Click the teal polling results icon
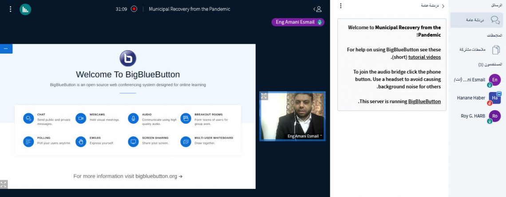Image resolution: width=506 pixels, height=197 pixels. tap(25, 9)
